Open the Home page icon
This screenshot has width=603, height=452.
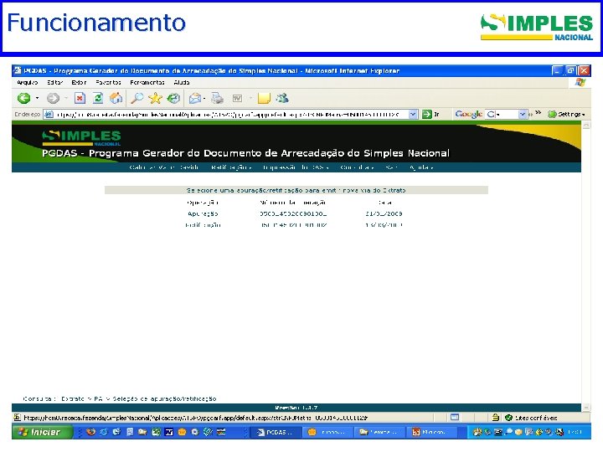coord(116,99)
